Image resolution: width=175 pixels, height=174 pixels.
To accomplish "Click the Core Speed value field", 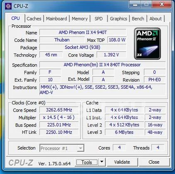I will click(x=59, y=110).
